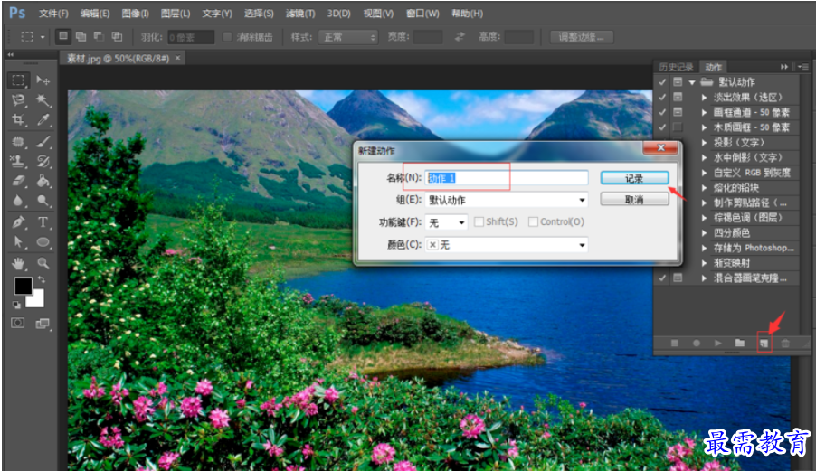Click Create new action icon
Viewport: 816px width, 471px height.
[x=764, y=344]
